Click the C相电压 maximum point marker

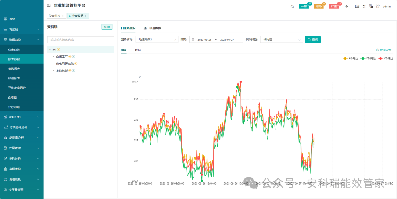point(240,82)
